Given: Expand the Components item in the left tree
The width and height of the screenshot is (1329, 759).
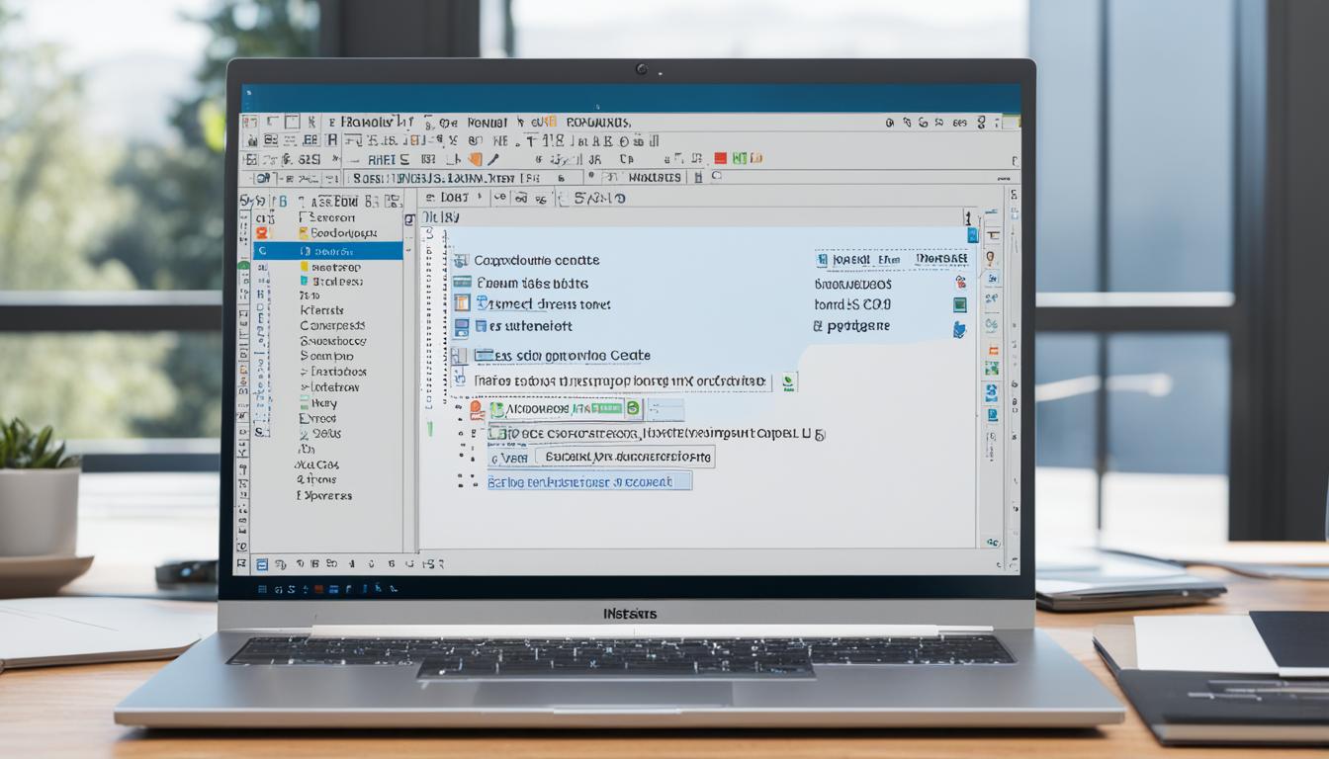Looking at the screenshot, I should (326, 322).
